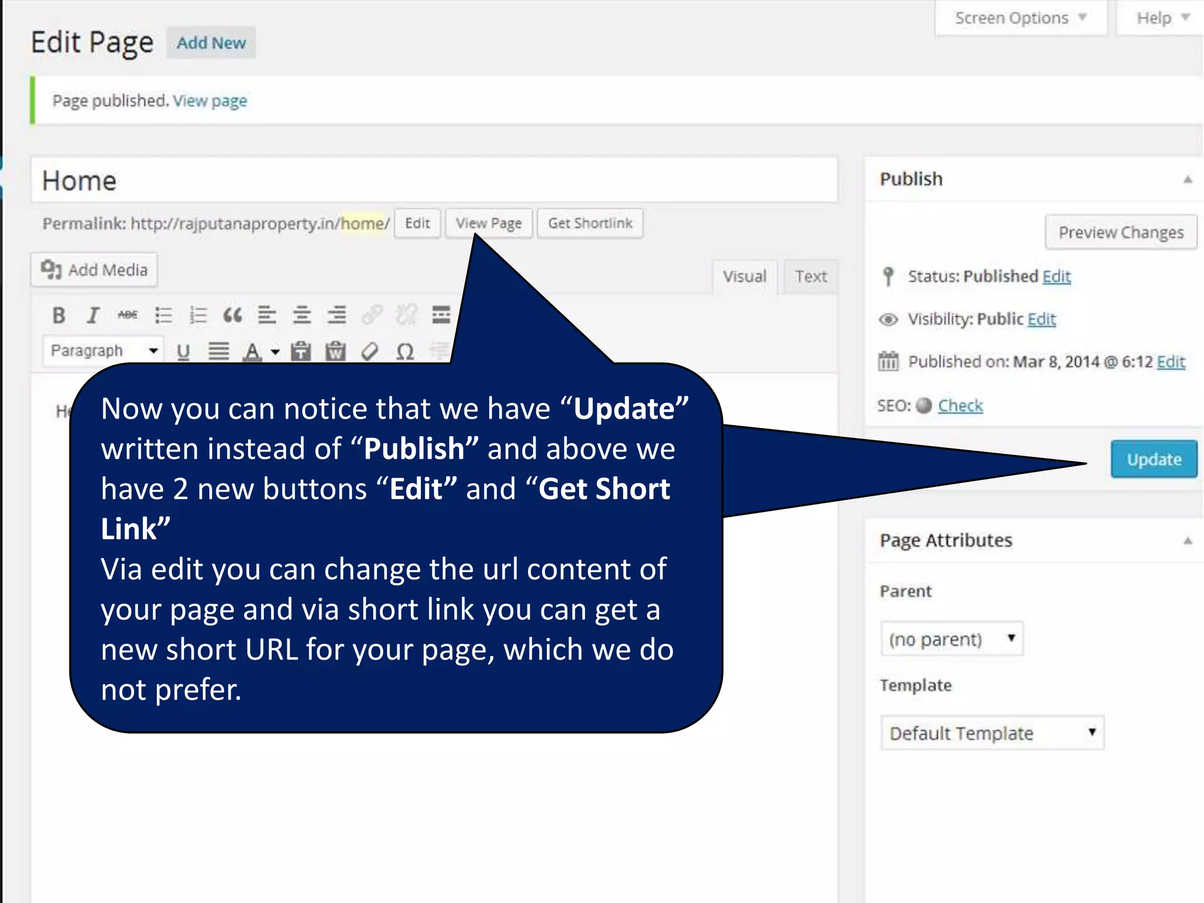The width and height of the screenshot is (1204, 903).
Task: Toggle underline formatting
Action: tap(183, 352)
